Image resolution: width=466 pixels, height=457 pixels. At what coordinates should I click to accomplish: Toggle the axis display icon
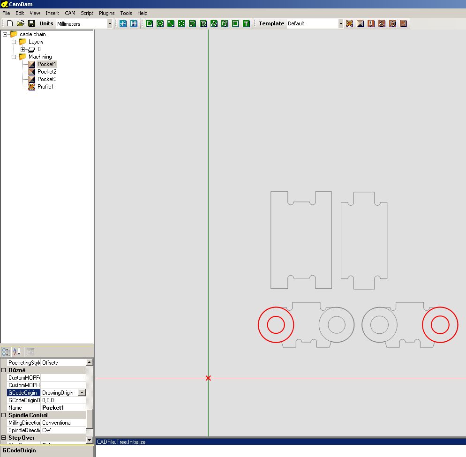(x=123, y=23)
